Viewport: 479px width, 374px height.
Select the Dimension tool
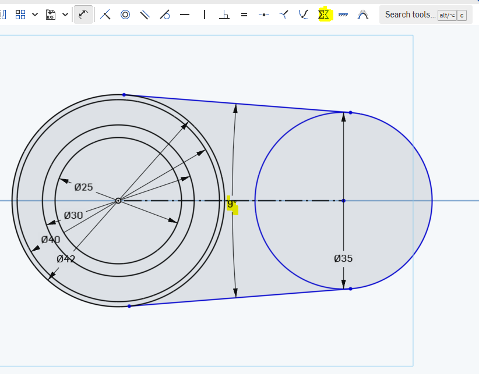click(x=84, y=15)
